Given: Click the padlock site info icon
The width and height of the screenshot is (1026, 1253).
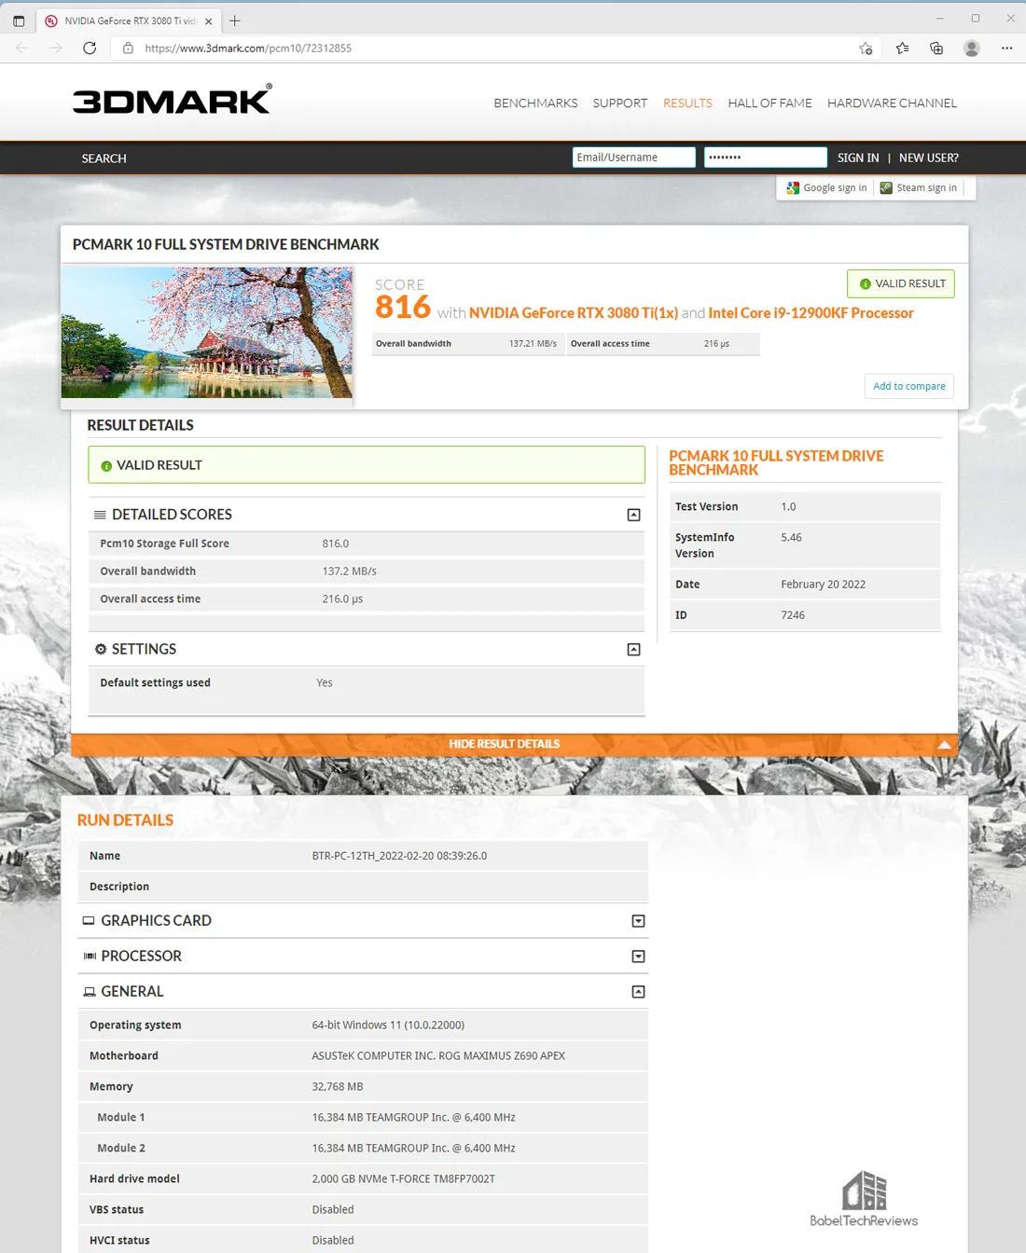Looking at the screenshot, I should (x=128, y=48).
